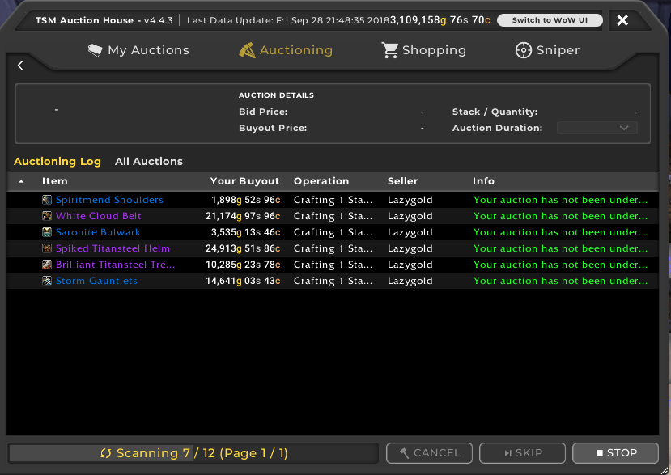Cancel the current auction
671x475 pixels.
tap(429, 453)
